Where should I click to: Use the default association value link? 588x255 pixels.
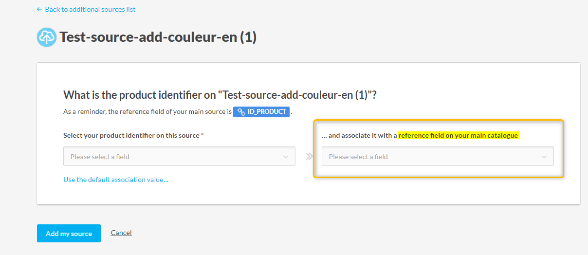tap(116, 180)
